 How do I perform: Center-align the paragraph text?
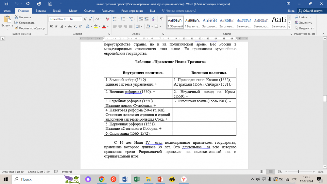point(120,26)
